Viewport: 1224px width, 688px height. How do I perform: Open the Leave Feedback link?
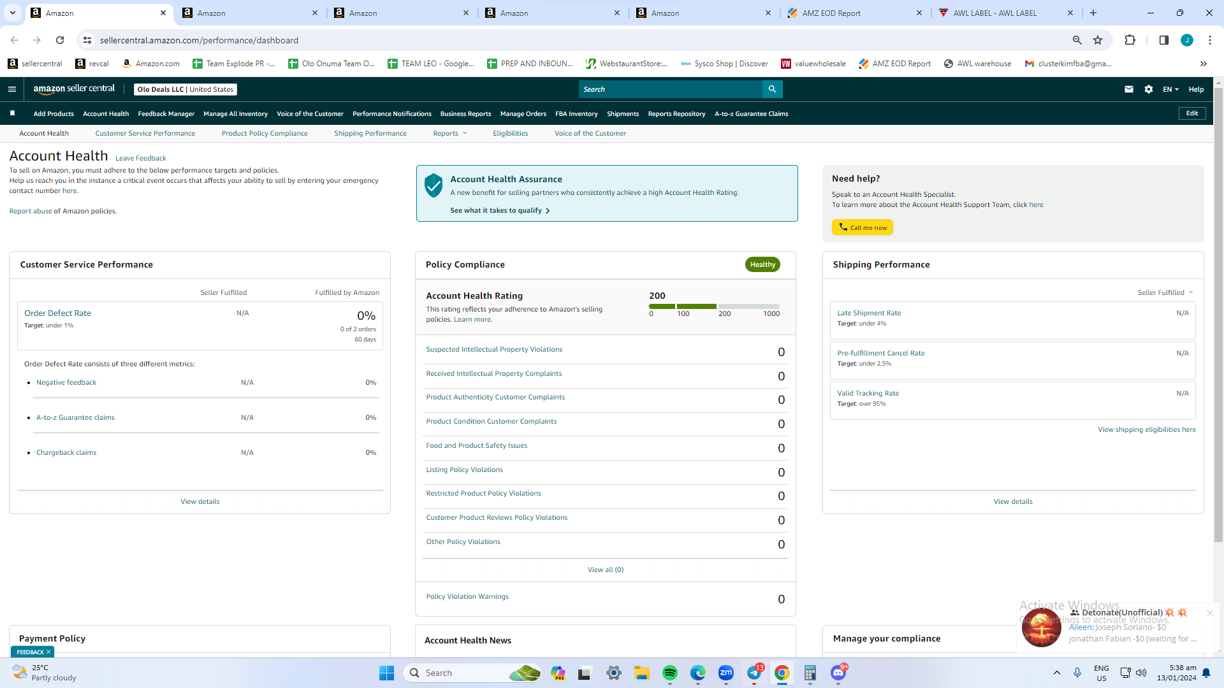[x=140, y=158]
